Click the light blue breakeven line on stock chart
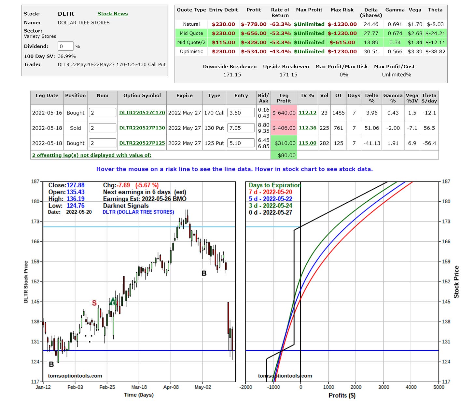474x404 pixels. coord(139,226)
